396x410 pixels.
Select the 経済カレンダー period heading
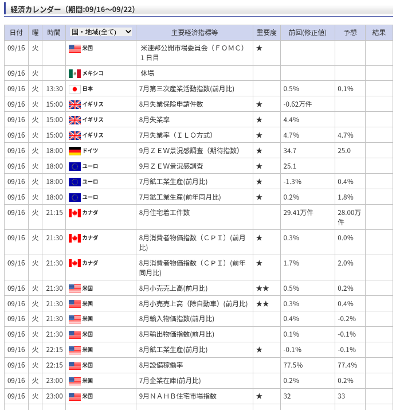[x=73, y=9]
